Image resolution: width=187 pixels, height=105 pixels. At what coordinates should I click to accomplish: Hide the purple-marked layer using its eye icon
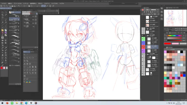pos(142,51)
